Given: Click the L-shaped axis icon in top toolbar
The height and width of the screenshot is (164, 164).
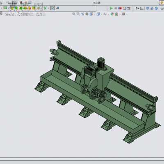Looking at the screenshot, I should 142,8.
